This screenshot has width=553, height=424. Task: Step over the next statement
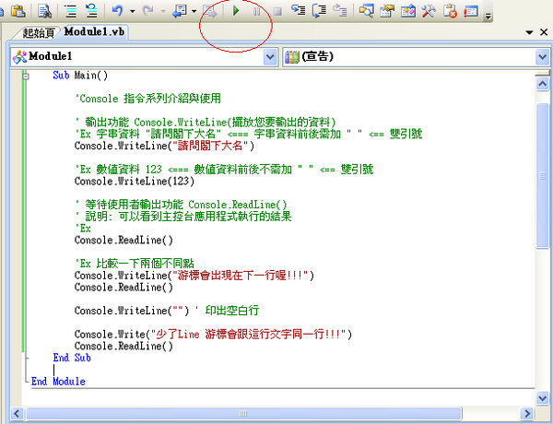[x=319, y=11]
